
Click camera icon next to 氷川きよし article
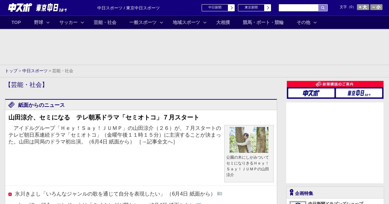click(220, 194)
